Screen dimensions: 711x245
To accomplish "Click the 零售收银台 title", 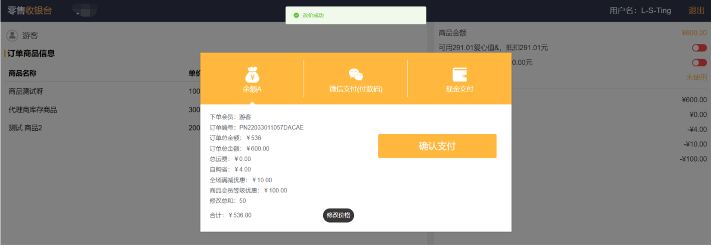I will pyautogui.click(x=30, y=10).
